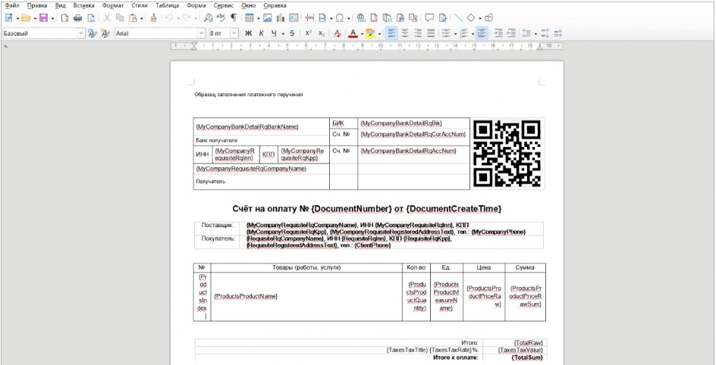Click the Insert comment icon
The width and height of the screenshot is (716, 365).
coord(430,17)
